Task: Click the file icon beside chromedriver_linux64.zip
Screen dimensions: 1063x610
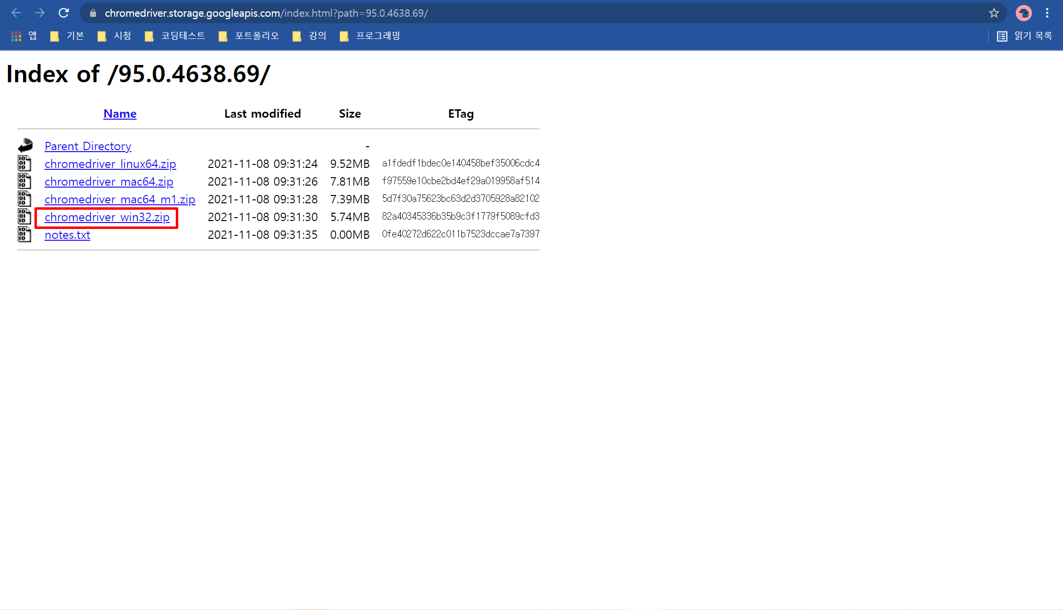Action: tap(25, 163)
